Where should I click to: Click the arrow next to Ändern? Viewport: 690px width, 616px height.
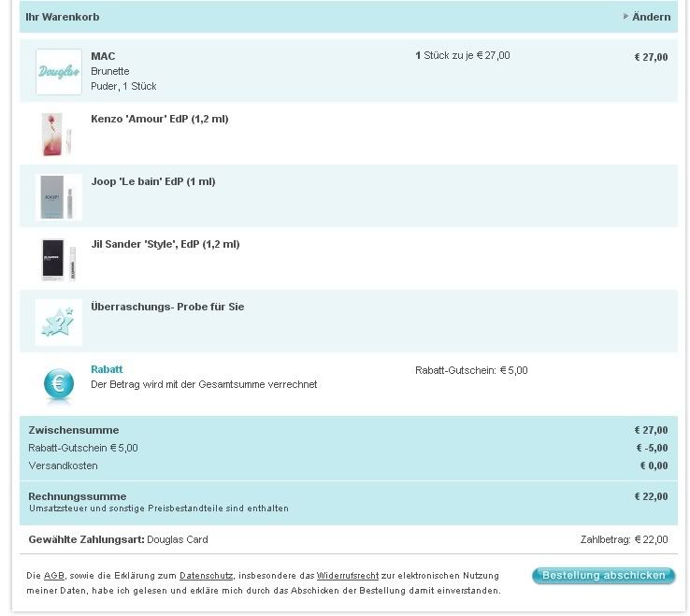point(625,17)
